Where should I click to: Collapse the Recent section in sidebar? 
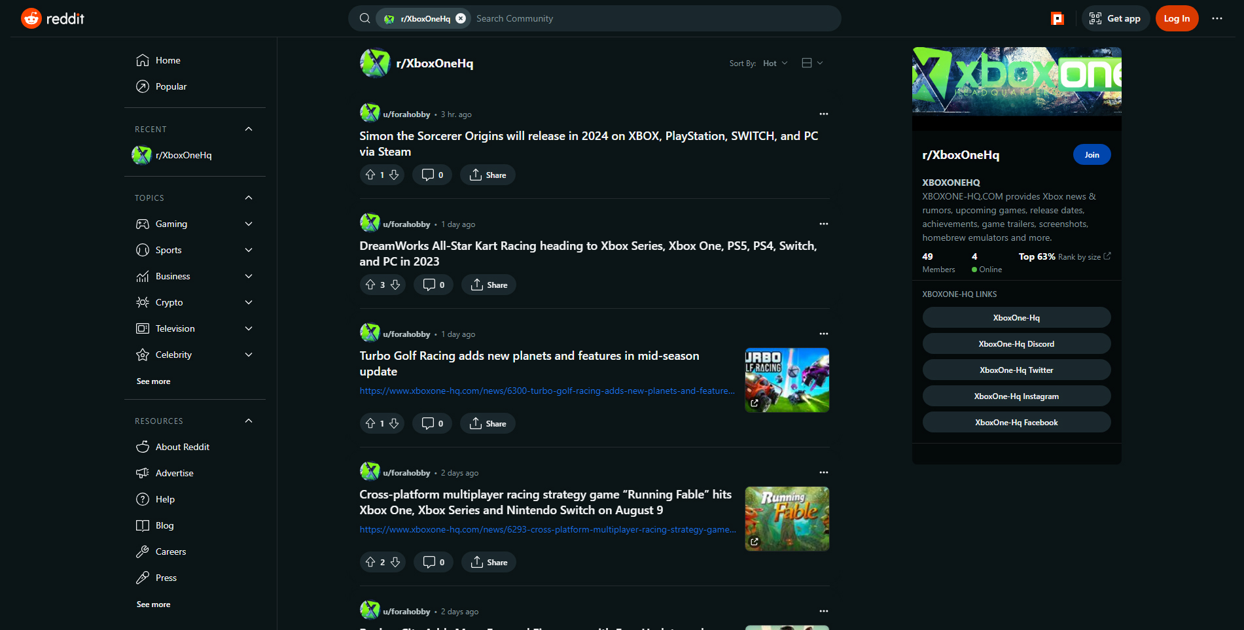click(x=249, y=129)
